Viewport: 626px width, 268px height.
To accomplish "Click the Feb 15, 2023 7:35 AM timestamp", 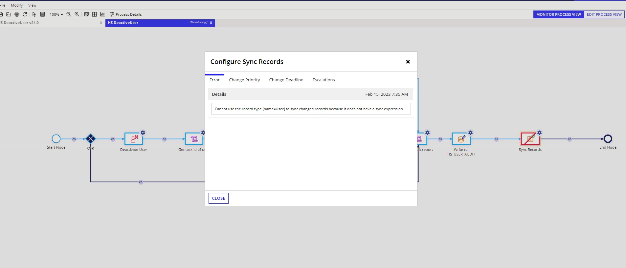I will 387,94.
